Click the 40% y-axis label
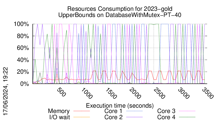Image resolution: width=218 pixels, height=122 pixels. point(23,60)
